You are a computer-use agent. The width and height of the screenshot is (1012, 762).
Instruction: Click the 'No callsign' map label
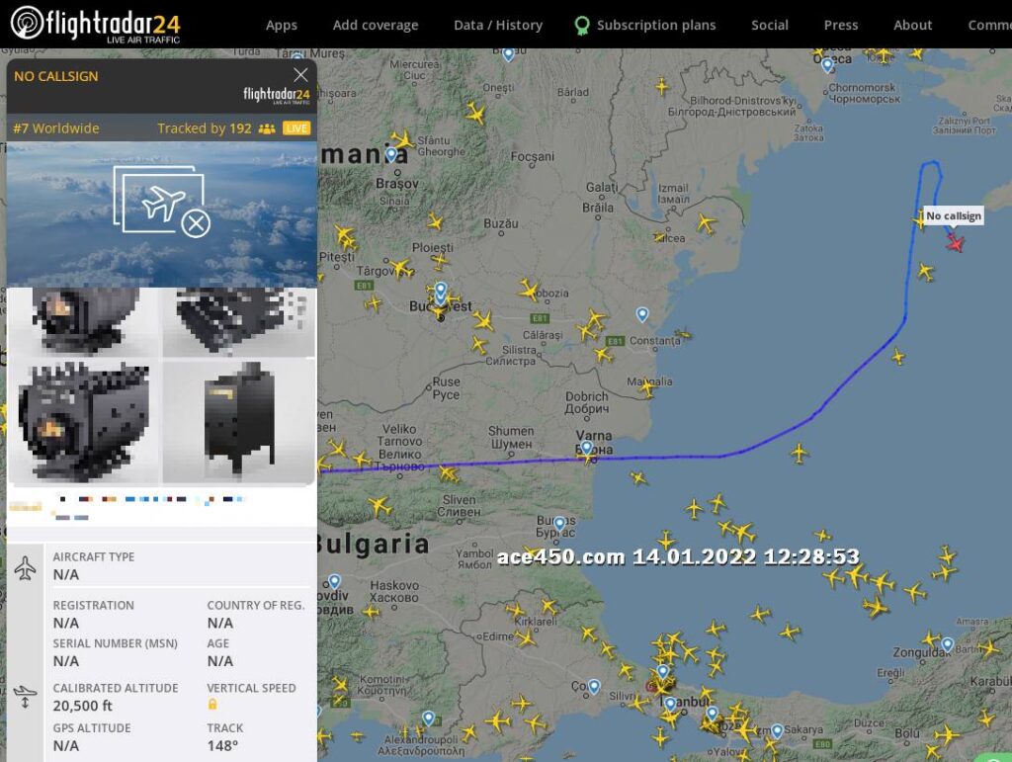pos(954,216)
